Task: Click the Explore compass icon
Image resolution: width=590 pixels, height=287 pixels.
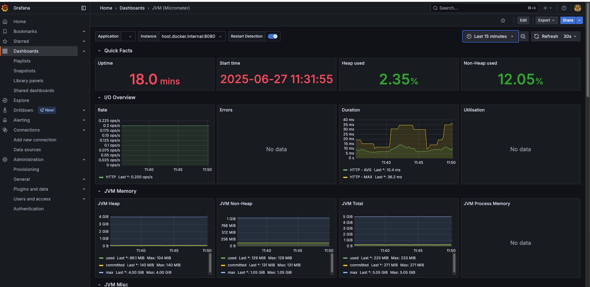Action: coord(5,100)
